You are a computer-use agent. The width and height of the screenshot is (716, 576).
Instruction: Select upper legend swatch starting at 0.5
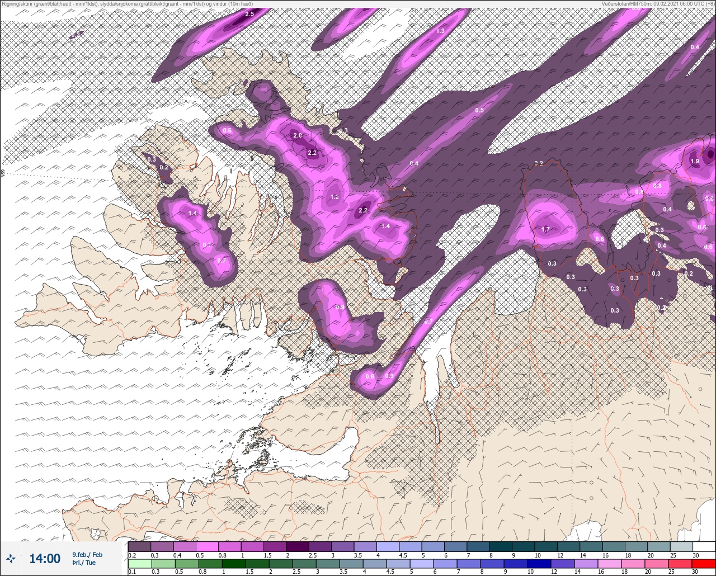tap(207, 546)
